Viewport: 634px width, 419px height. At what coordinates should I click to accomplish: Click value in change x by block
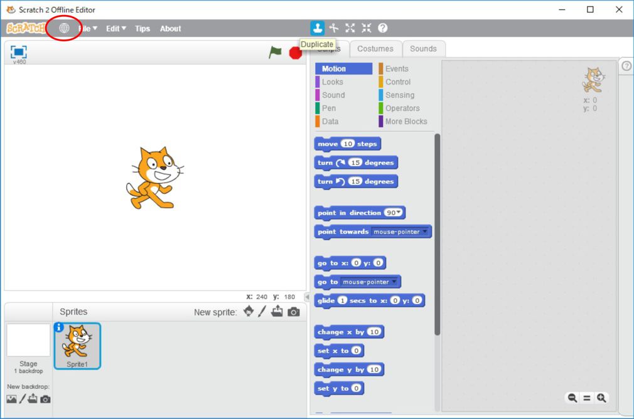[x=374, y=332]
